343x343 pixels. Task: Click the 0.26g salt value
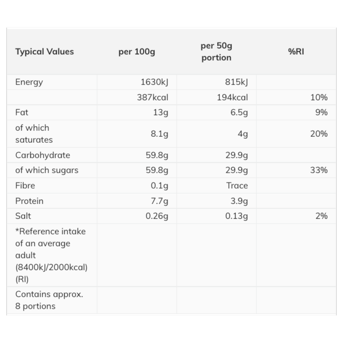pyautogui.click(x=156, y=216)
